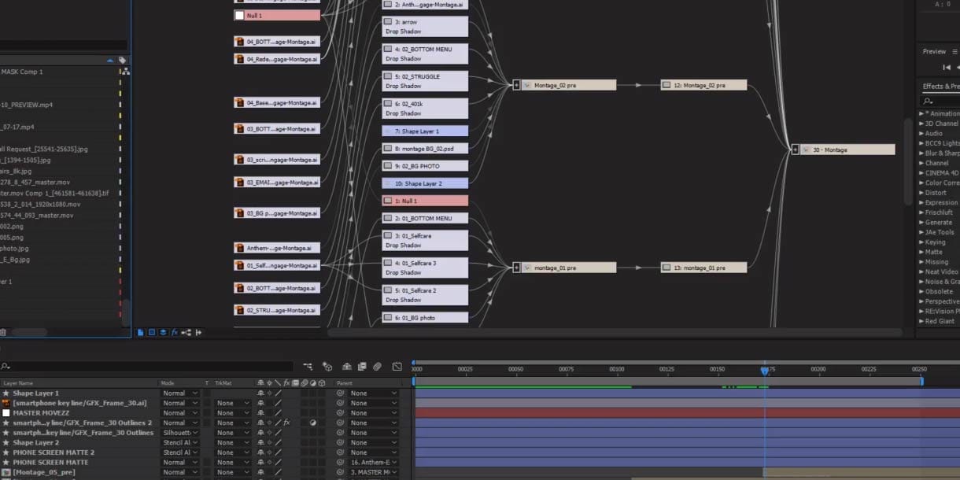Expand the Montage_02 pre flowchart node
The height and width of the screenshot is (480, 960).
coord(517,85)
